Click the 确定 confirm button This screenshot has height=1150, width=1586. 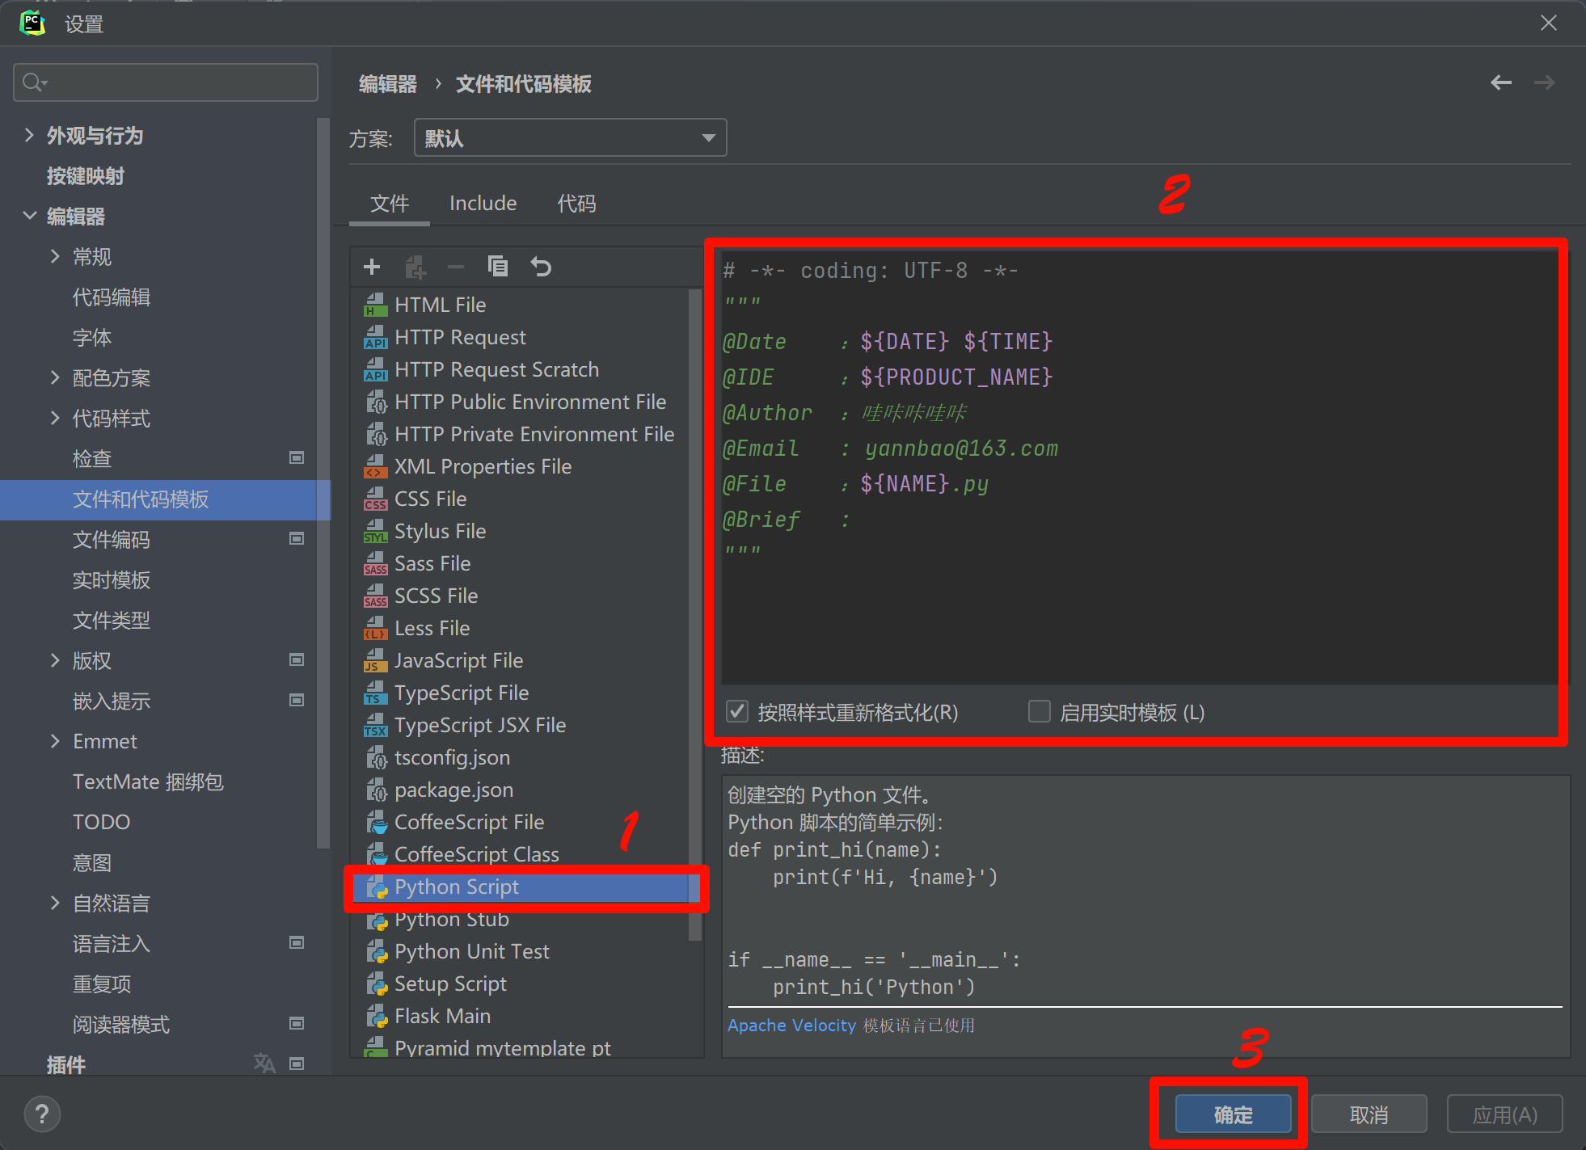click(x=1232, y=1114)
